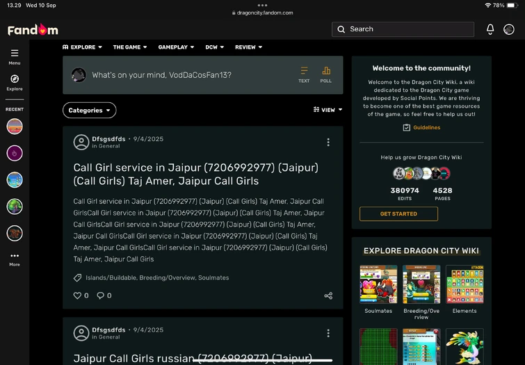Tap the 13.29 clock in status bar

[x=14, y=6]
